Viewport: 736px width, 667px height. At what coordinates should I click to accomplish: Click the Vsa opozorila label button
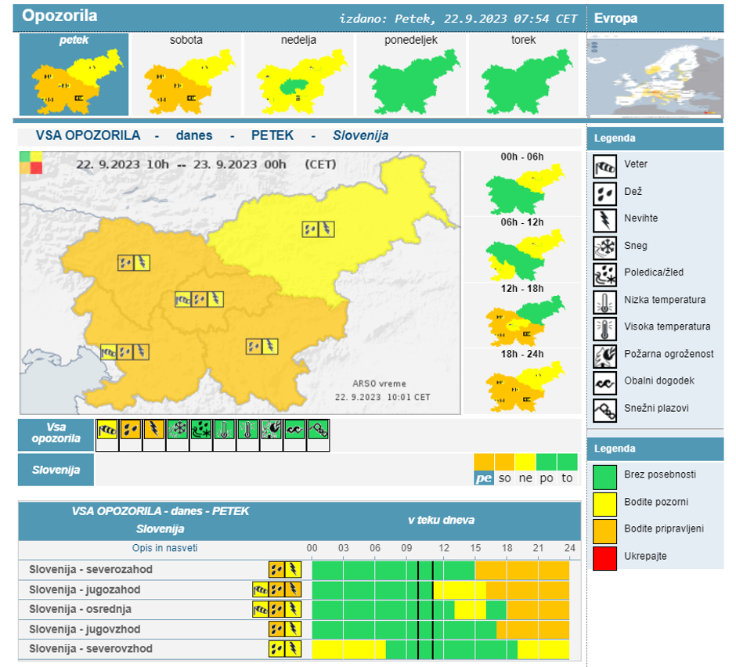click(x=56, y=434)
